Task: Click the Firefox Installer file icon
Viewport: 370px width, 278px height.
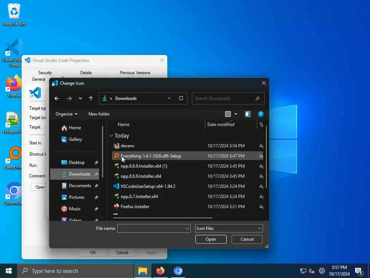Action: pos(116,207)
